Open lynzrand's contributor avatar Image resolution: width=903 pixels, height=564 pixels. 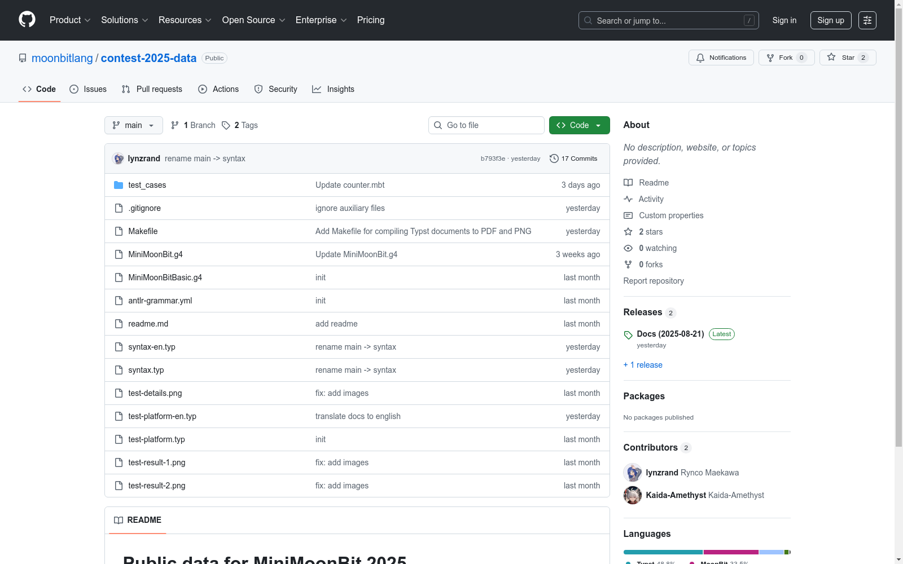pyautogui.click(x=633, y=473)
